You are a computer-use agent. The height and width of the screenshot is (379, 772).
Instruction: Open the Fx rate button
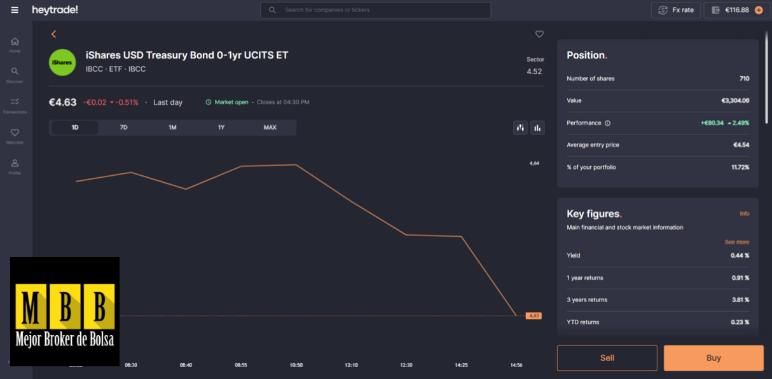click(x=676, y=10)
